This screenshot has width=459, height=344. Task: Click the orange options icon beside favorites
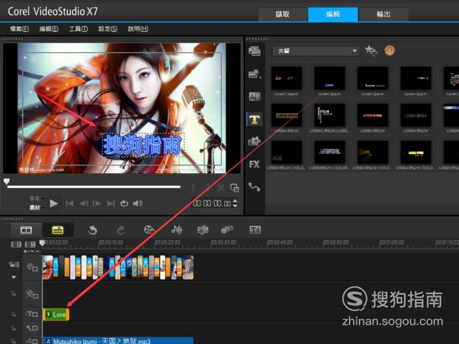point(389,50)
